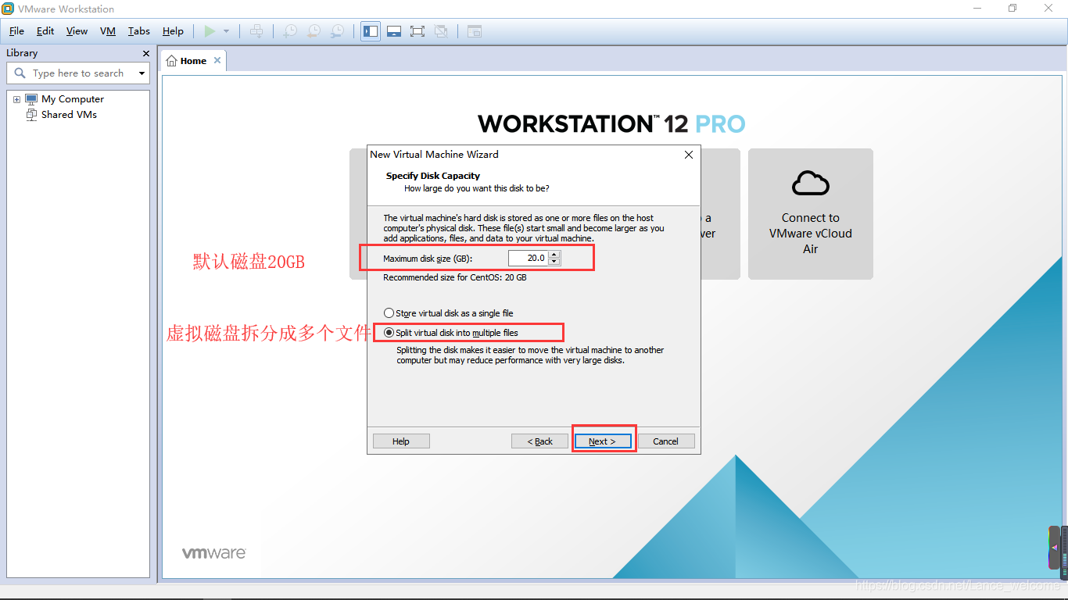Open the power options dropdown arrow

[227, 31]
